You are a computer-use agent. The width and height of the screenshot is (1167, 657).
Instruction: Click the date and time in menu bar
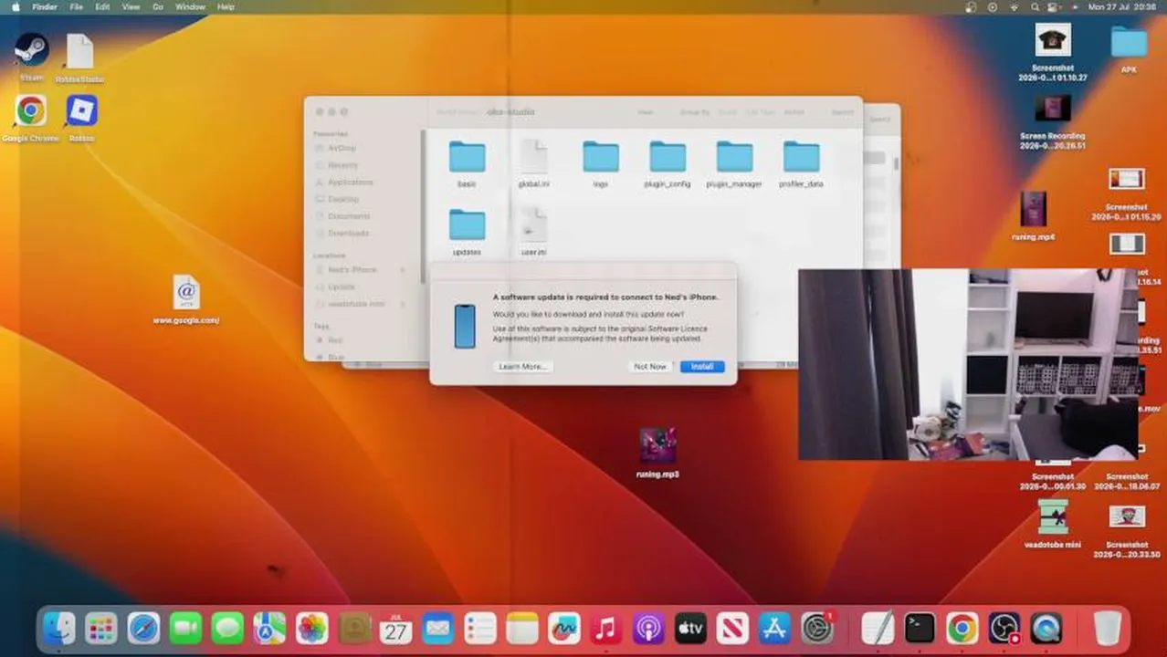[x=1121, y=6]
